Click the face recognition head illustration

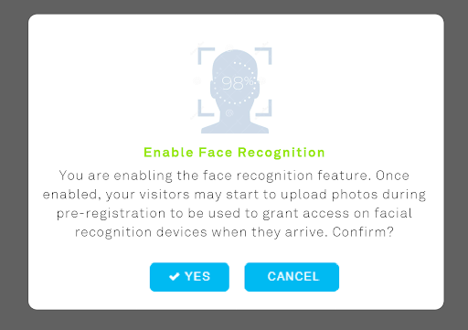pyautogui.click(x=235, y=90)
